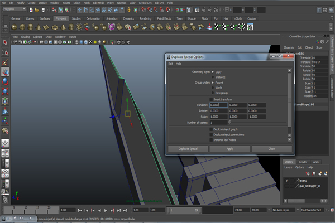Create a polygon cylinder from shelf

[31, 27]
